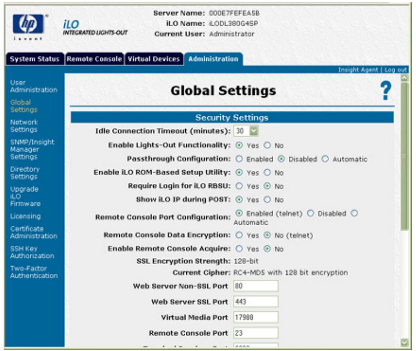This screenshot has height=351, width=416.
Task: Switch to the Virtual Devices tab
Action: [154, 59]
